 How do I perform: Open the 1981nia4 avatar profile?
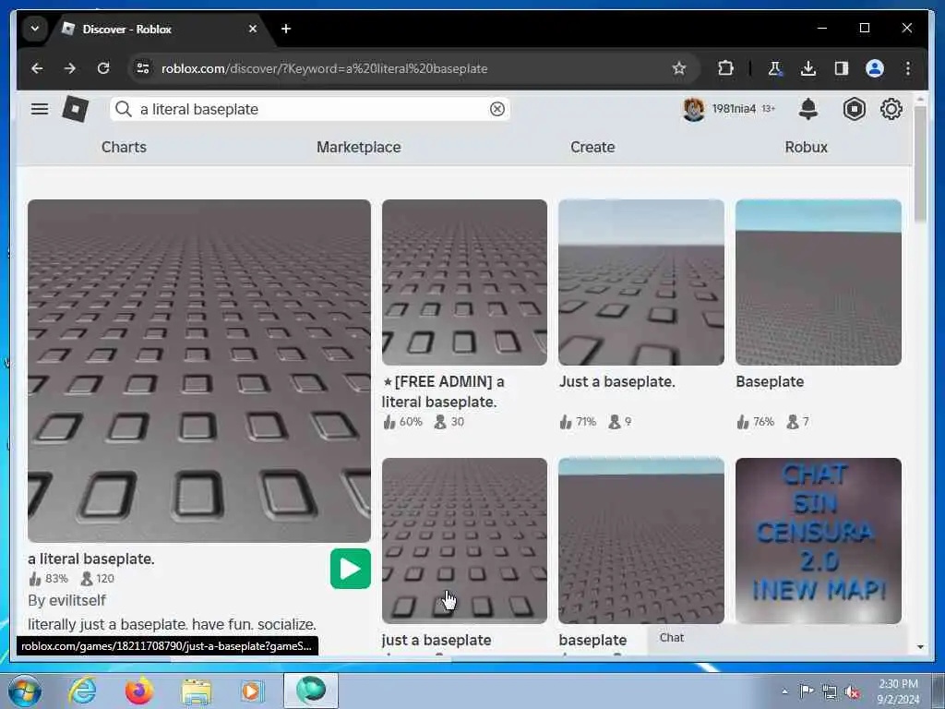(694, 109)
